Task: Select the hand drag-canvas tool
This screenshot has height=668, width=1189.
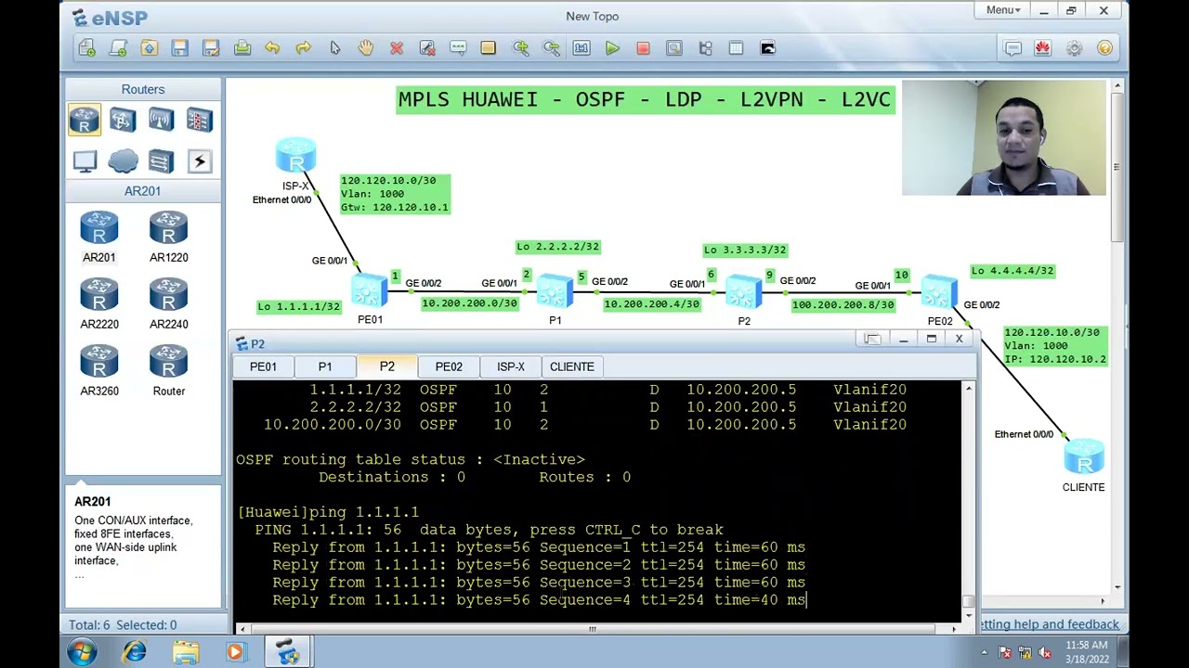Action: 365,48
